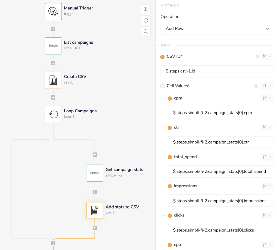277x250 pixels.
Task: Click the Manual Trigger node icon
Action: (53, 12)
